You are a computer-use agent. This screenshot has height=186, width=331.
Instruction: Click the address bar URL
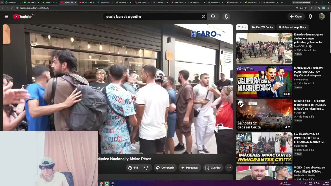coord(34,8)
